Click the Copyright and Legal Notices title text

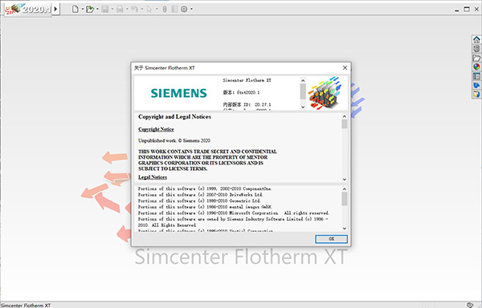coord(174,116)
